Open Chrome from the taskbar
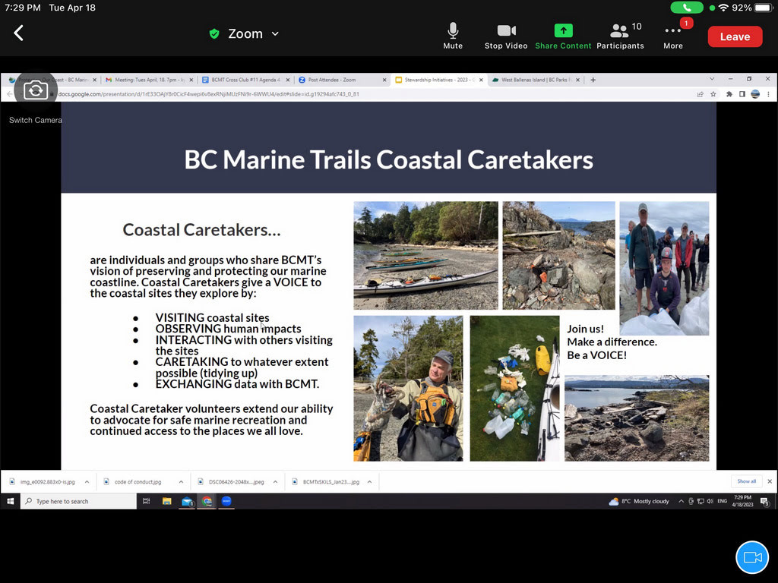Viewport: 778px width, 583px height. click(x=207, y=501)
